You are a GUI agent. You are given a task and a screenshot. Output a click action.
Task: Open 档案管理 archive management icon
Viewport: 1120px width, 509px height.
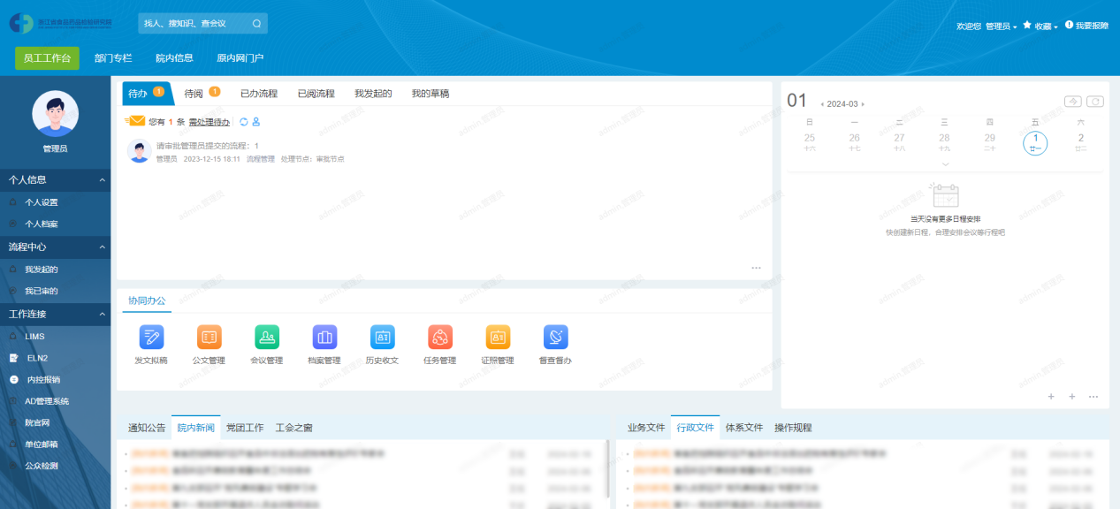pyautogui.click(x=324, y=338)
